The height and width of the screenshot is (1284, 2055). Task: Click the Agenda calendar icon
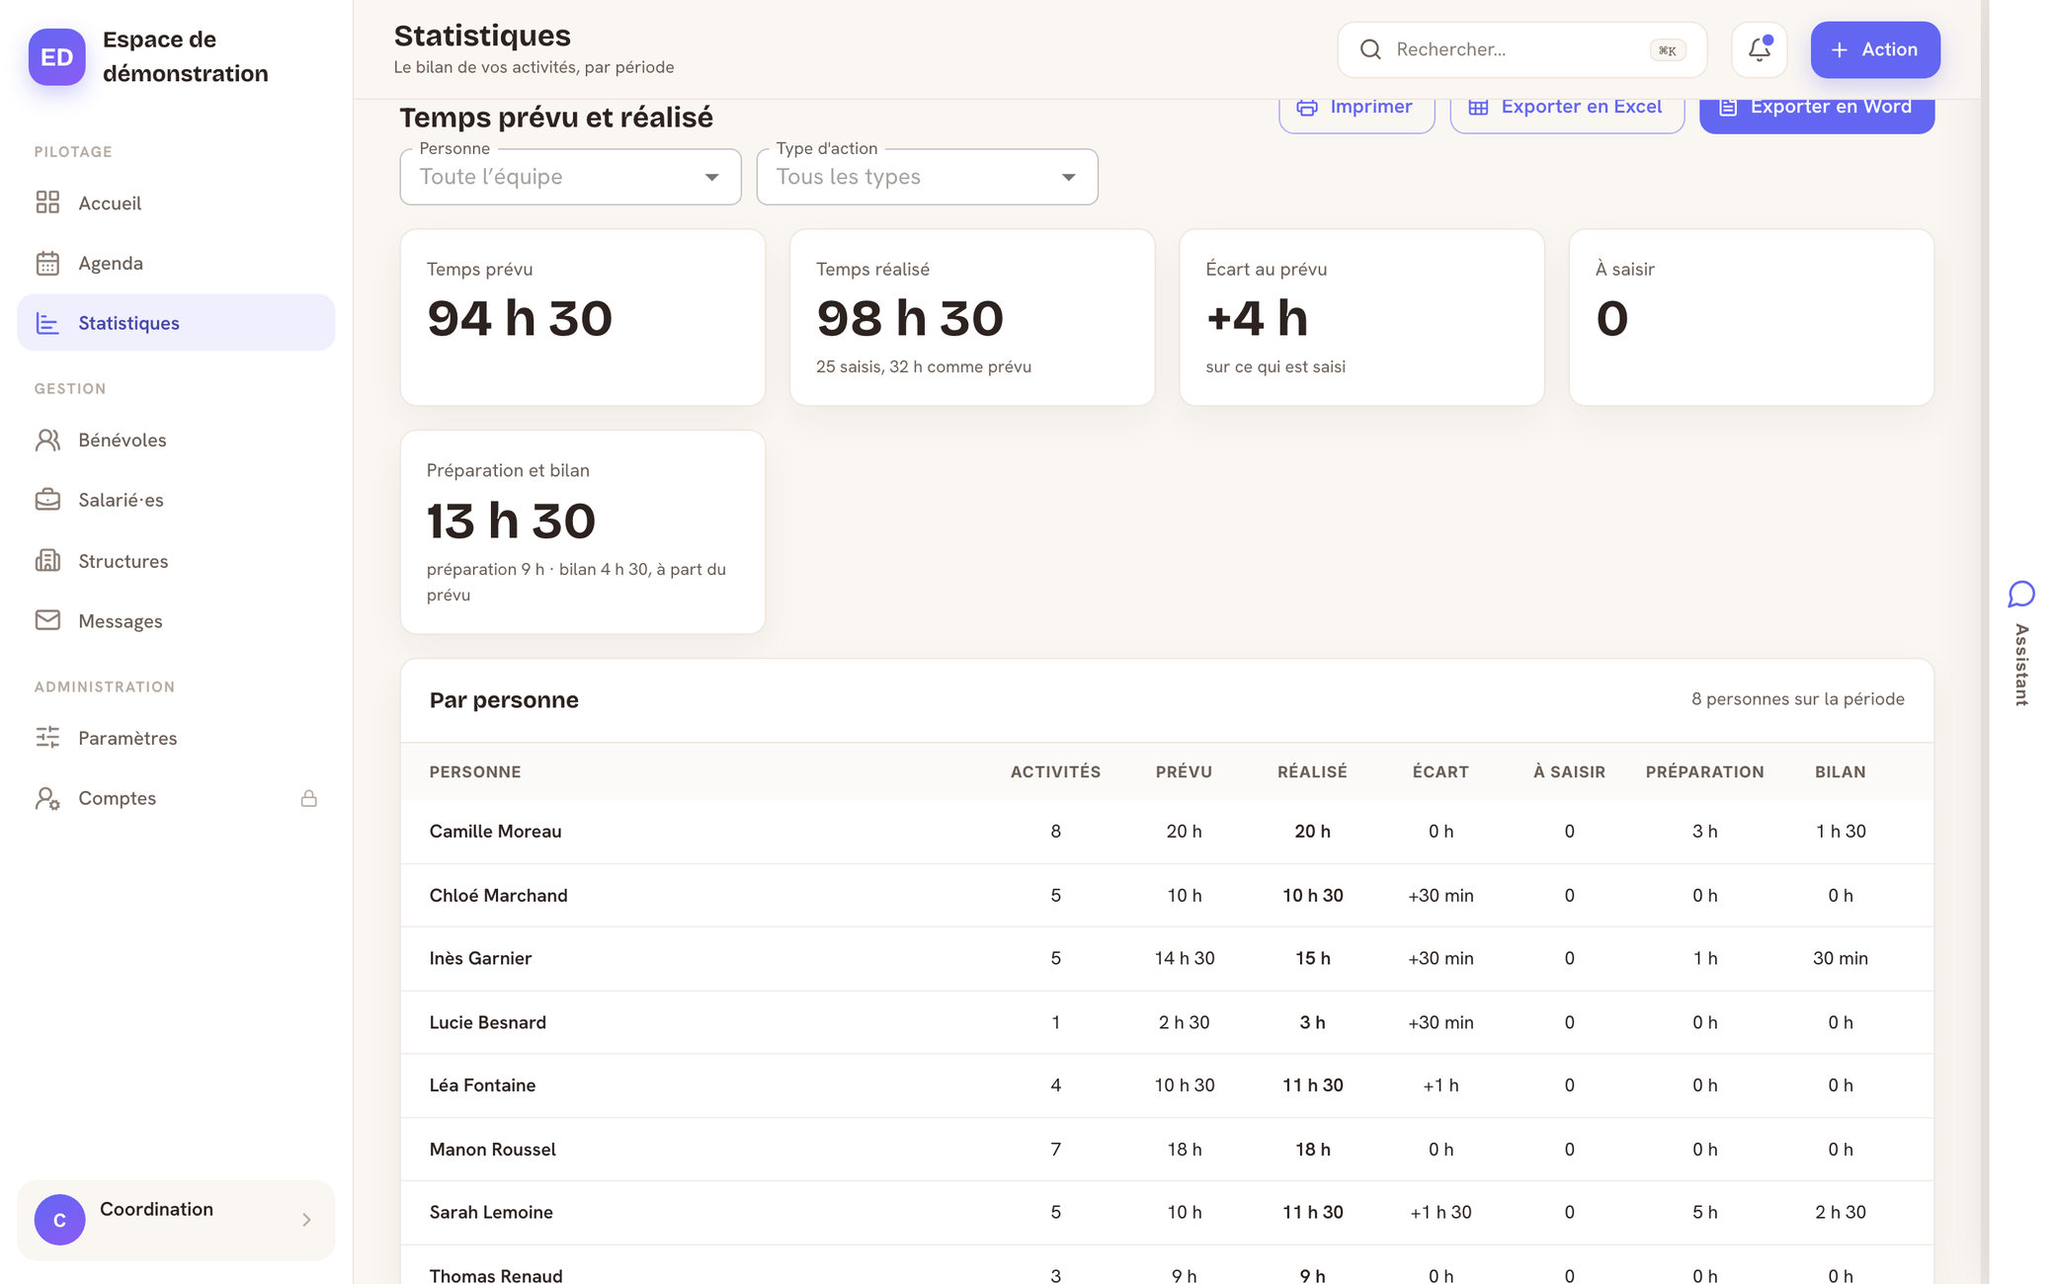[x=47, y=263]
